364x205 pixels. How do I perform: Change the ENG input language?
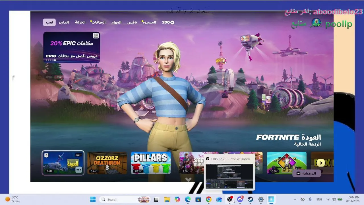click(x=319, y=199)
